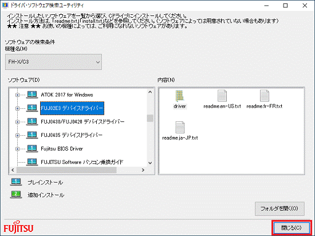Click the 追加インストール legend icon
The width and height of the screenshot is (315, 236).
[x=16, y=195]
